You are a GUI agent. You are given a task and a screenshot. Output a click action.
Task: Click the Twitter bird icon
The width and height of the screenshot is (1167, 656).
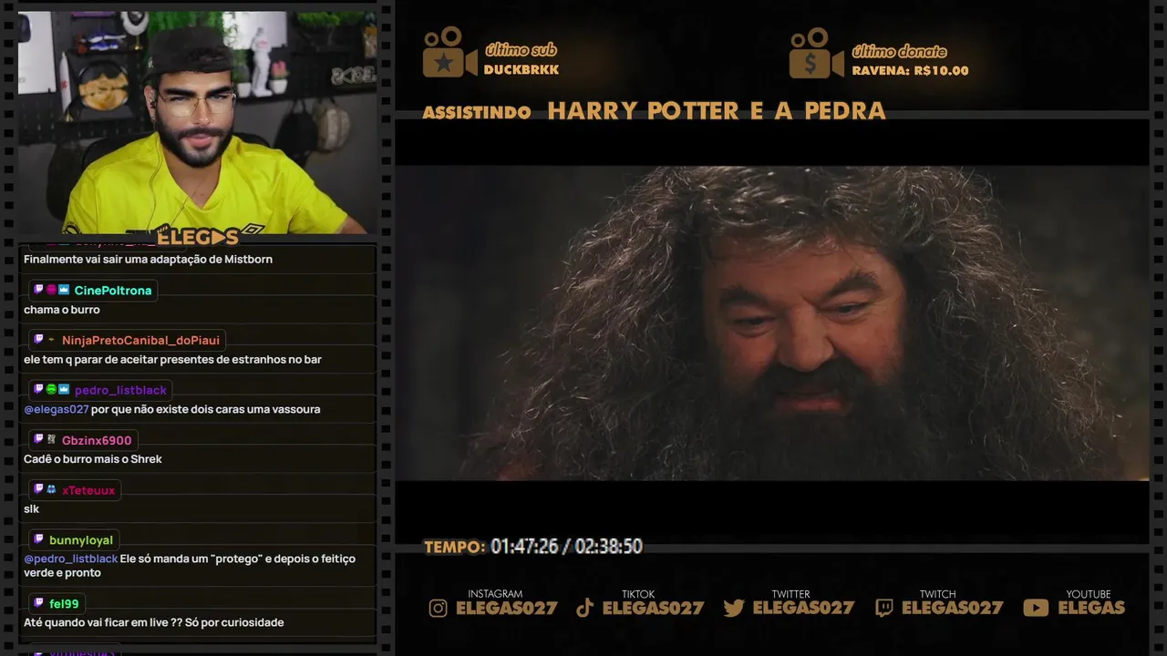coord(734,608)
